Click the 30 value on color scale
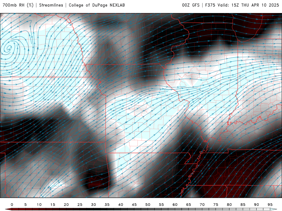The image size is (282, 211). click(x=93, y=205)
